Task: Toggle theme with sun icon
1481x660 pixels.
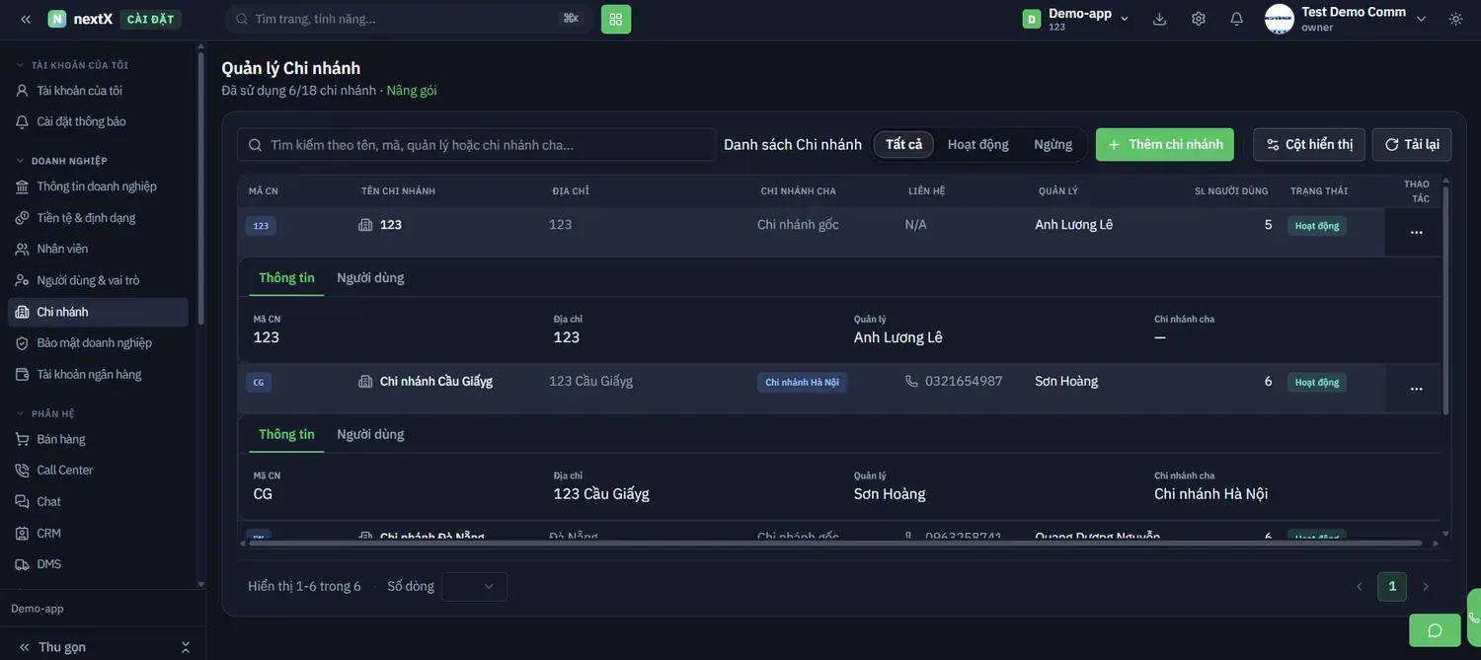Action: (x=1455, y=19)
